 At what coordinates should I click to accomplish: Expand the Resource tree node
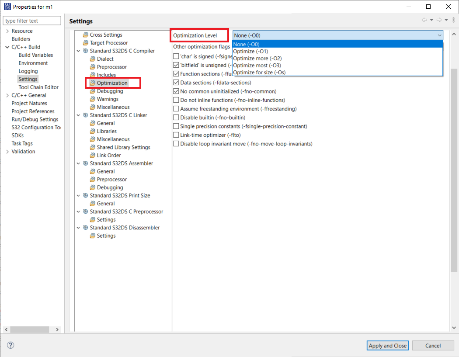(7, 31)
